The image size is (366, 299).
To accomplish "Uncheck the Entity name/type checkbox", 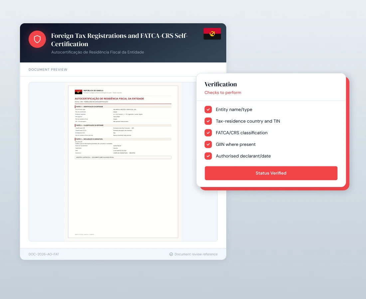I will click(x=208, y=110).
